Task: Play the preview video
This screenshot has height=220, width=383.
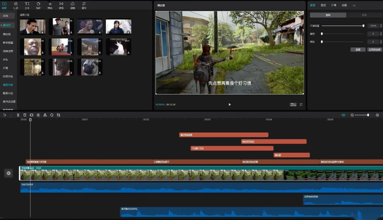Action: [x=230, y=105]
